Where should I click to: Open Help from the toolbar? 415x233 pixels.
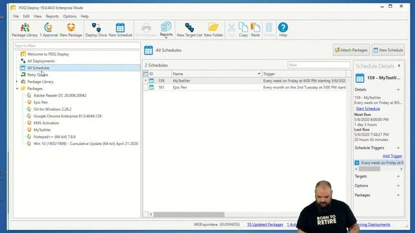283,30
